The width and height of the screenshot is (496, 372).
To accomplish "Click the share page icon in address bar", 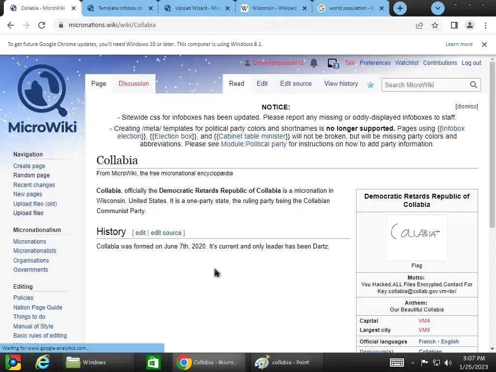I will [x=419, y=25].
